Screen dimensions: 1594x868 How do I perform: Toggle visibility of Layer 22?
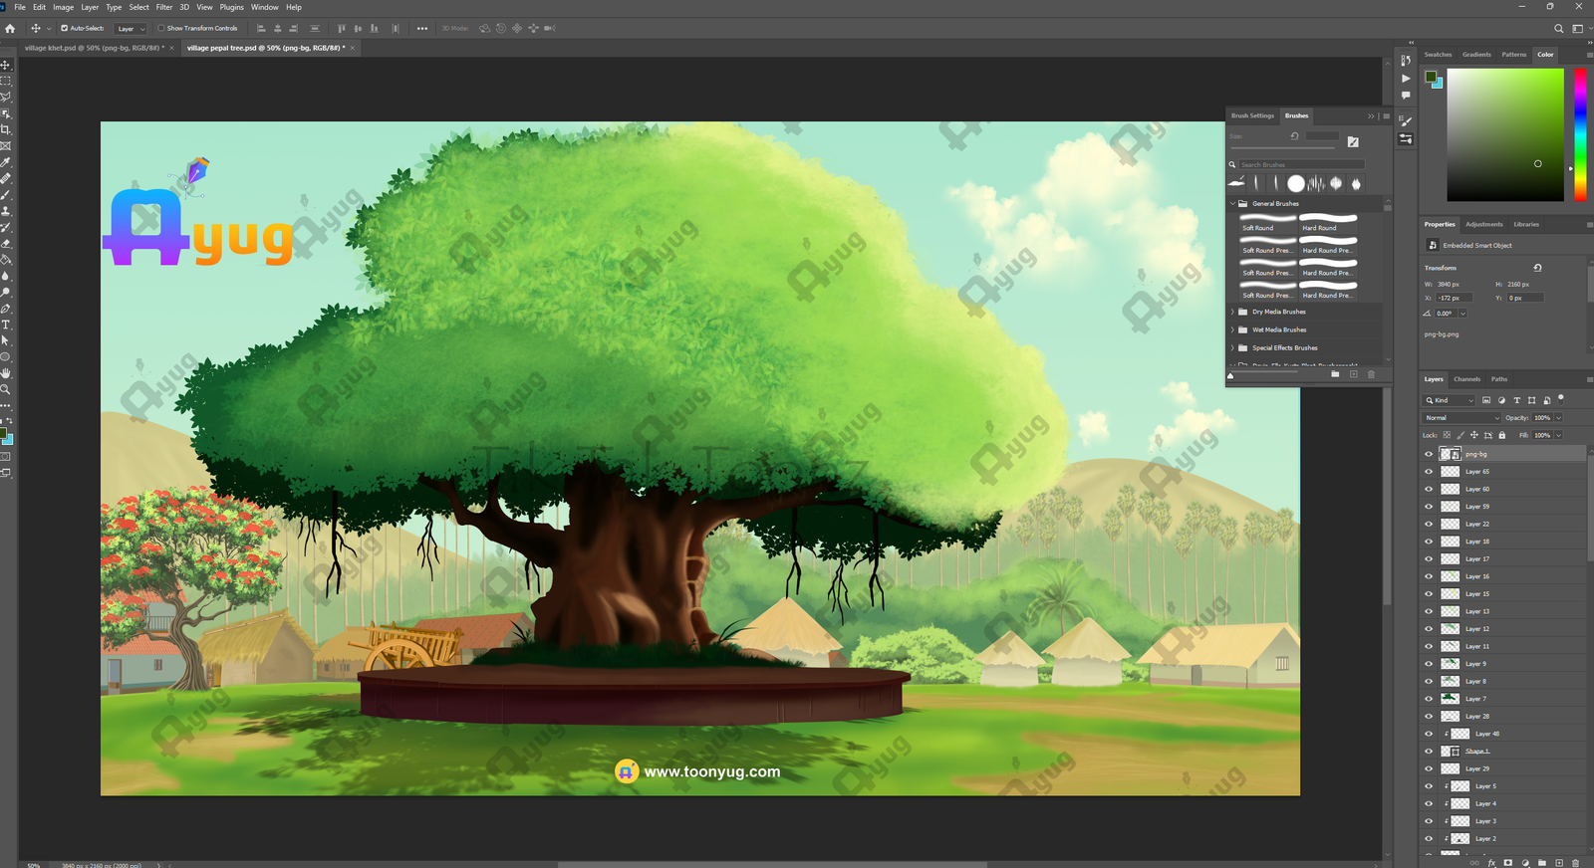1429,525
